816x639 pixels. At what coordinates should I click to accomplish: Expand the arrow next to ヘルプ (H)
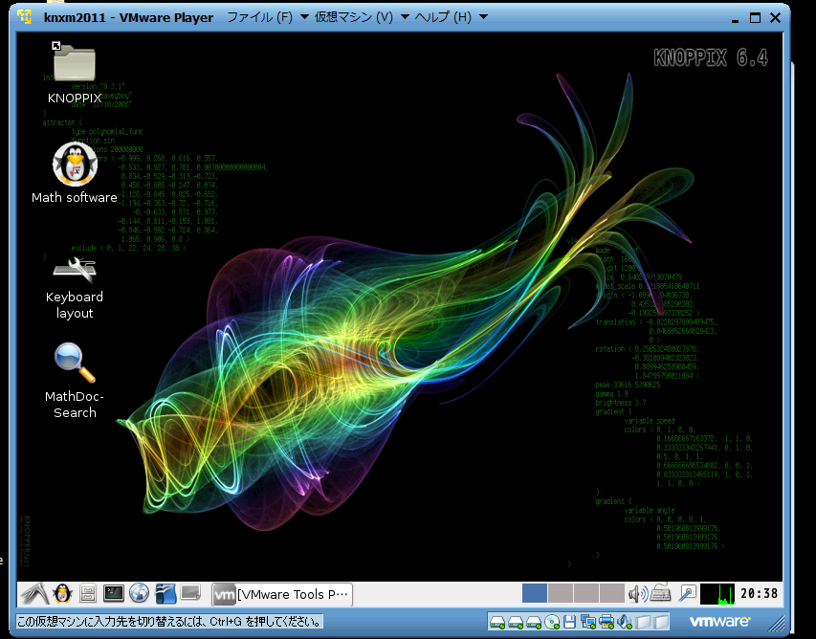coord(483,17)
